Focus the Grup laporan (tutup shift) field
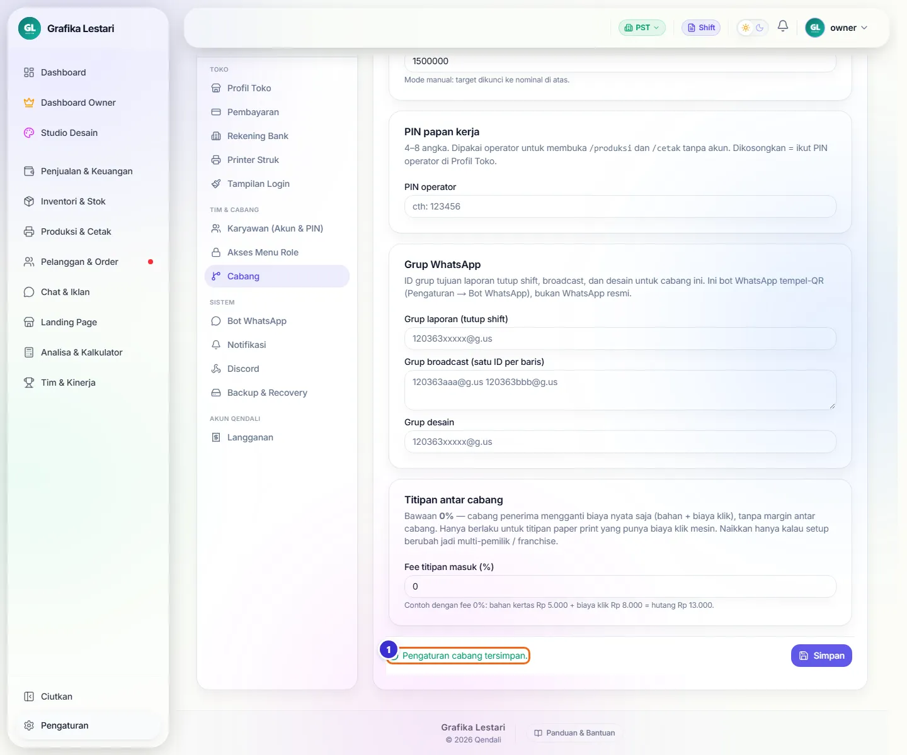Image resolution: width=907 pixels, height=755 pixels. tap(620, 338)
